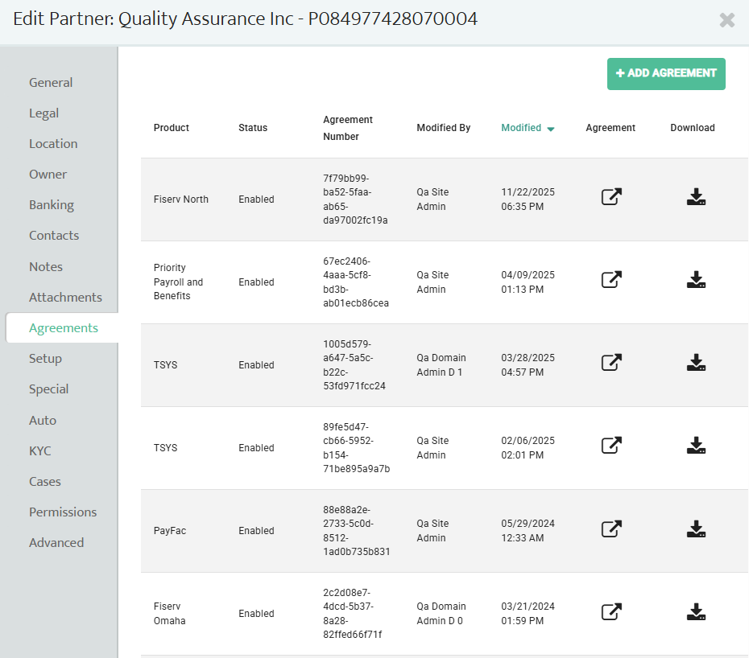Download TSYS agreement modified 02/06/2025

[696, 445]
